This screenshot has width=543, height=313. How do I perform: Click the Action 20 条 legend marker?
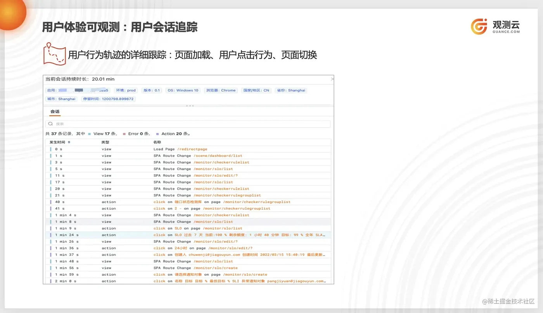coord(157,134)
